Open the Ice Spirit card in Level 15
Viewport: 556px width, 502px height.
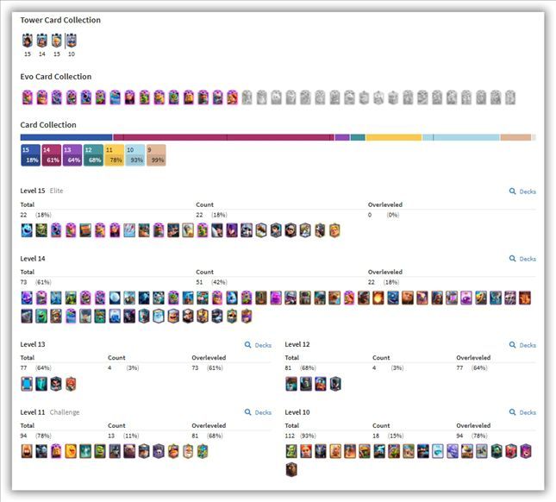(x=27, y=230)
